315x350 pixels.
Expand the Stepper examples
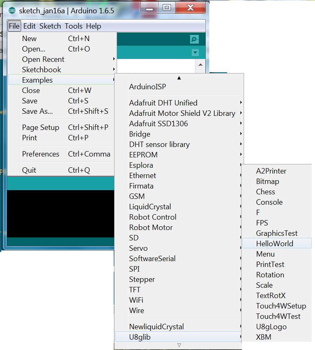click(x=178, y=279)
